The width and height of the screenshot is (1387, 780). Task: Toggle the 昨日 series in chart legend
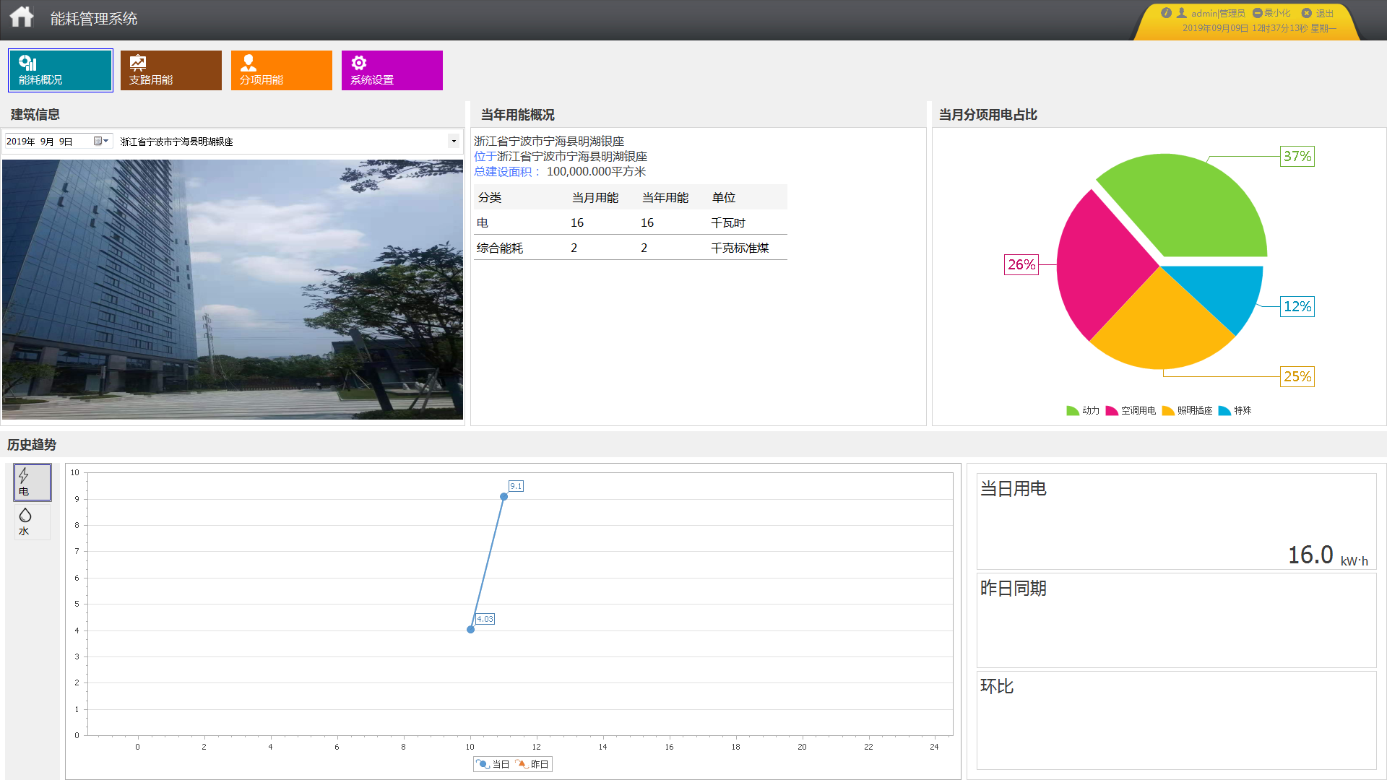532,764
